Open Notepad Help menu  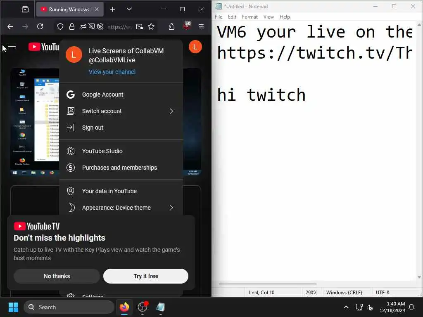285,17
